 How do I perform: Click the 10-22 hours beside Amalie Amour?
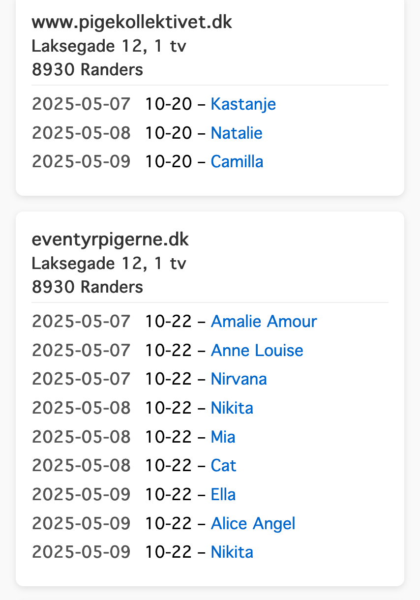point(168,322)
